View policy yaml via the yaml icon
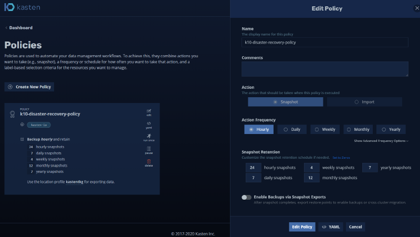Image resolution: width=420 pixels, height=237 pixels. click(149, 125)
